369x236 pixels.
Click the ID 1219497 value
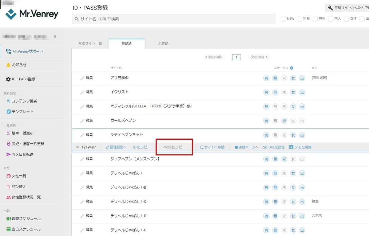89,147
